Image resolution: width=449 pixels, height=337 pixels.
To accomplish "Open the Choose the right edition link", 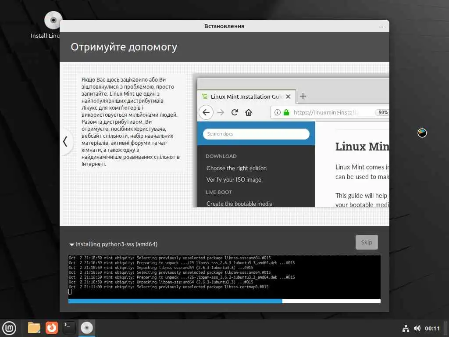I will pyautogui.click(x=236, y=168).
